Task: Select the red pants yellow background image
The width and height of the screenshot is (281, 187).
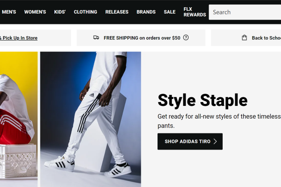Action: pyautogui.click(x=19, y=119)
